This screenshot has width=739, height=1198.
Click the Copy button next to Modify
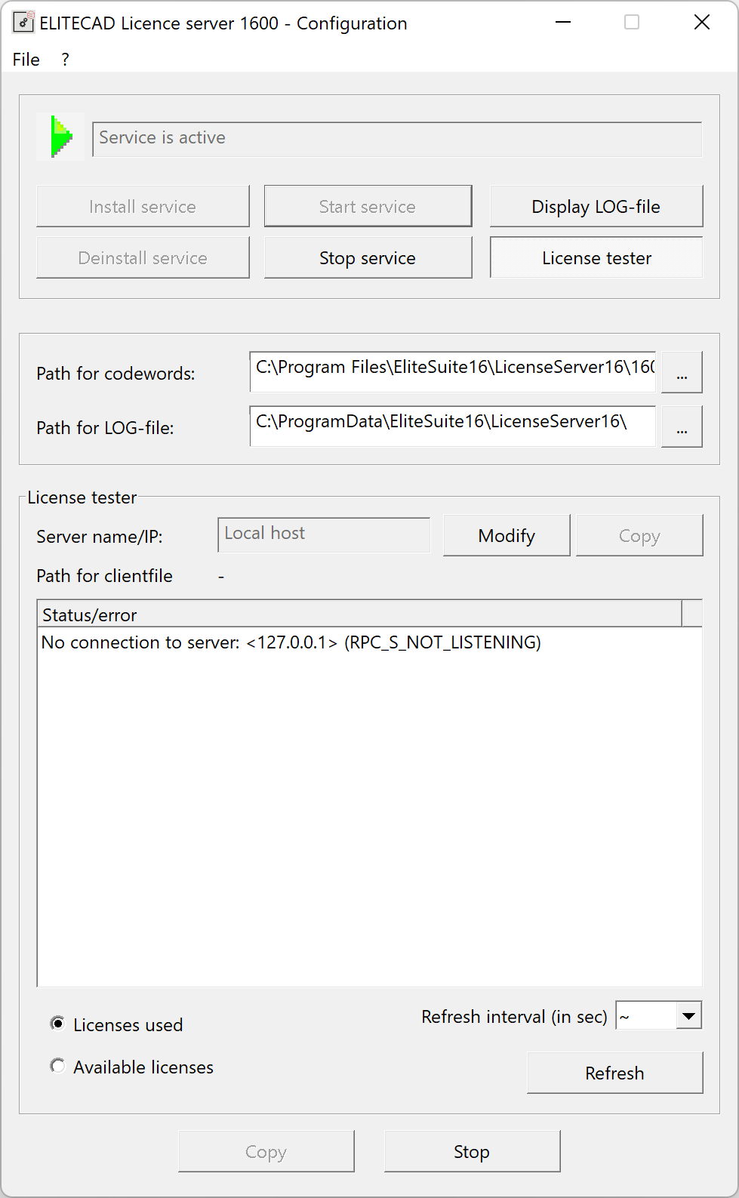coord(639,535)
